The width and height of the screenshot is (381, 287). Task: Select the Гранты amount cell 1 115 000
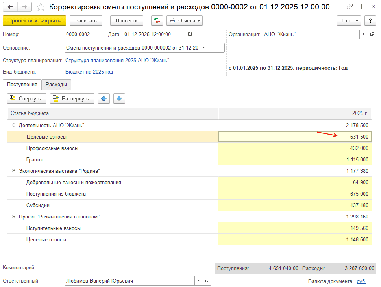pos(295,160)
